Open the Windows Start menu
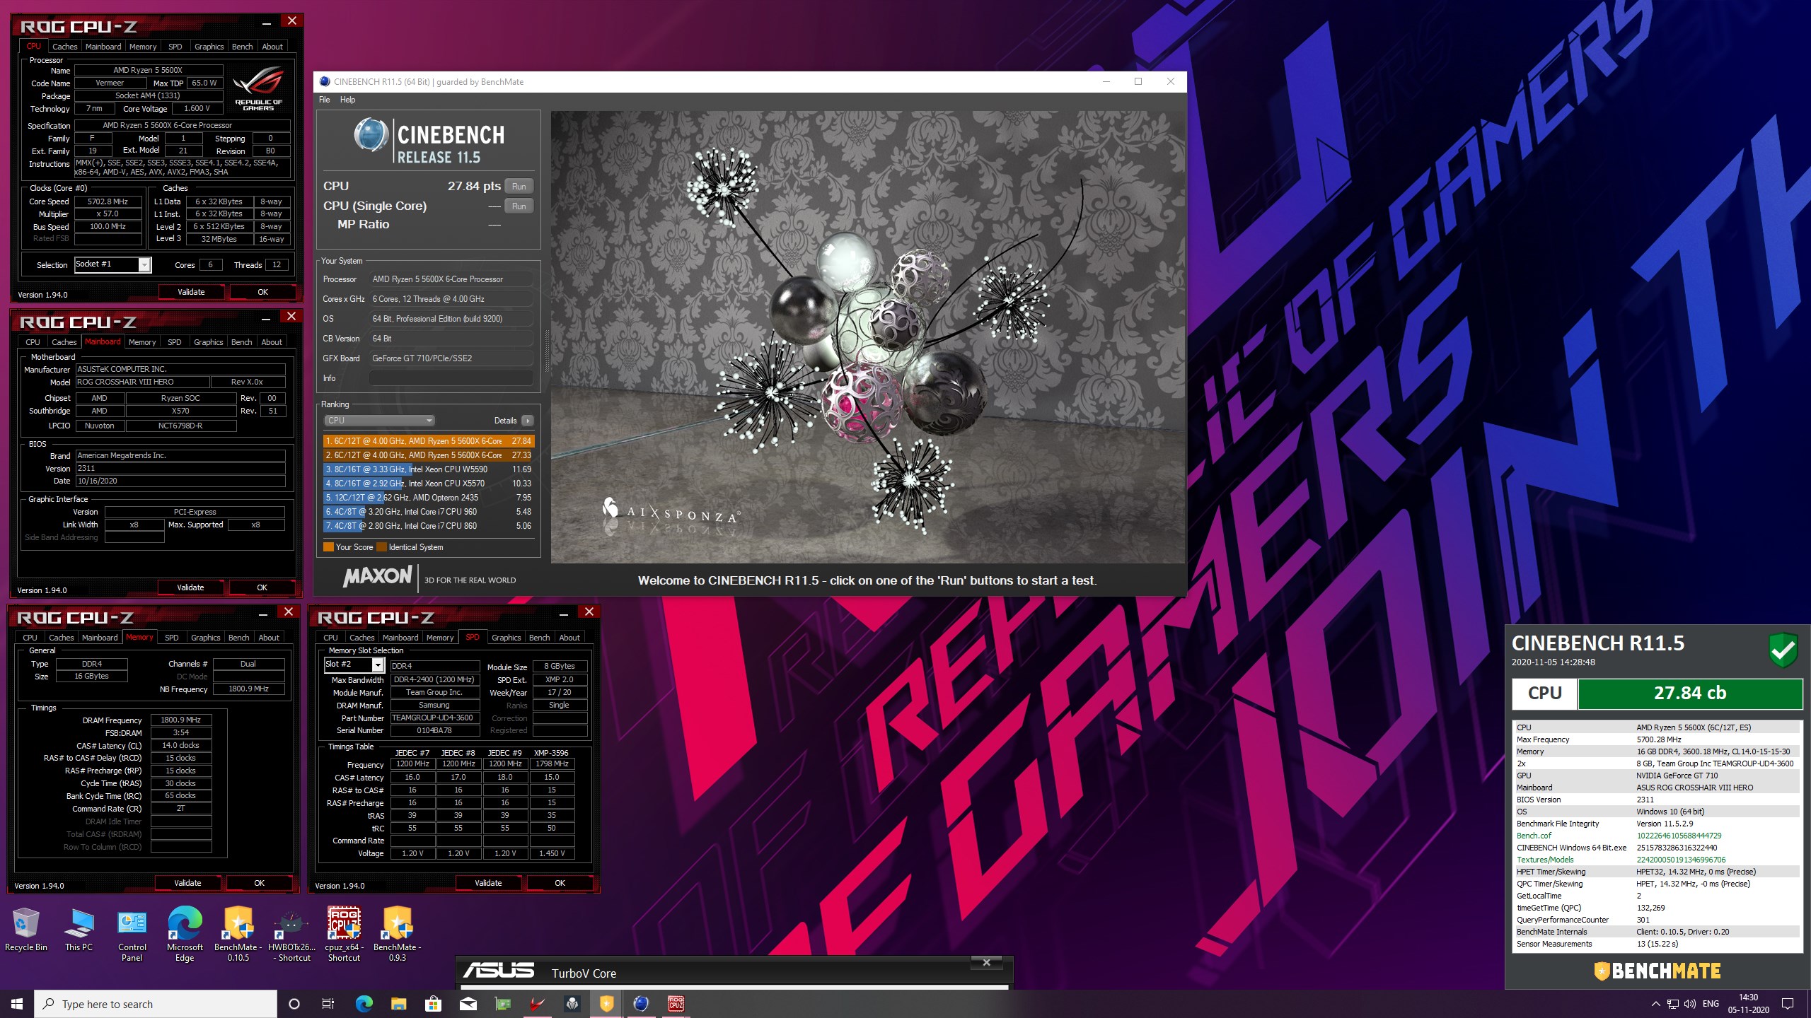The width and height of the screenshot is (1811, 1018). (x=17, y=1004)
